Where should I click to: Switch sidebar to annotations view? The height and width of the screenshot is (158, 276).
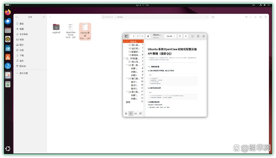pyautogui.click(x=135, y=114)
